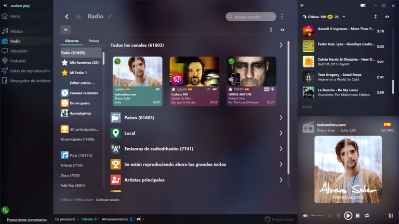Select the Pop (18313) genre
This screenshot has height=224, width=399.
click(77, 155)
